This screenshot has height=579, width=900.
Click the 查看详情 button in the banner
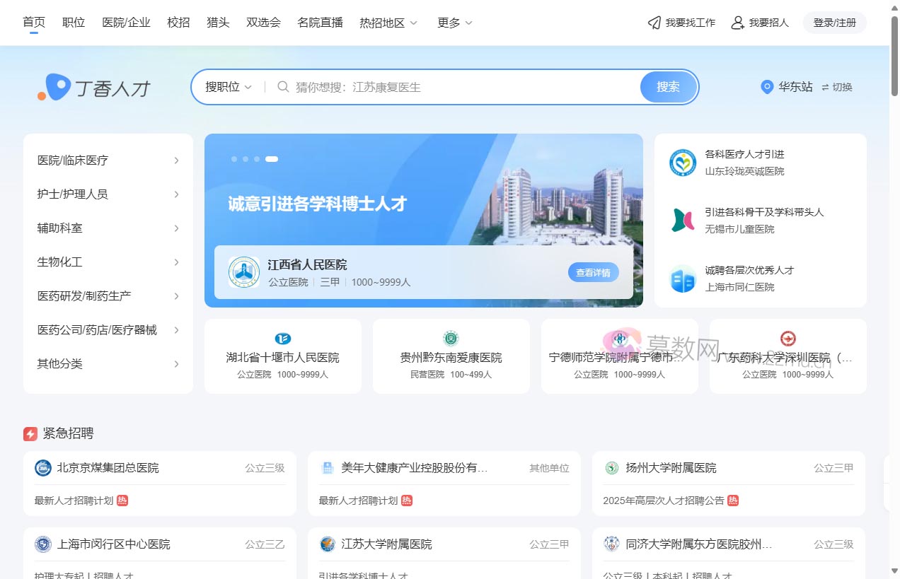click(x=593, y=271)
